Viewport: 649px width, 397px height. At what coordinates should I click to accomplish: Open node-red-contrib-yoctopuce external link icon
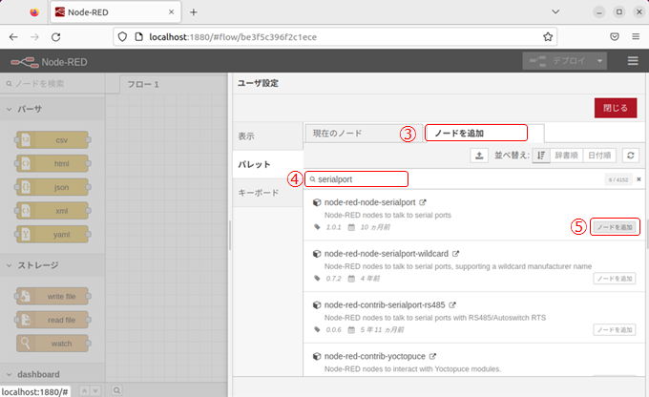point(432,355)
